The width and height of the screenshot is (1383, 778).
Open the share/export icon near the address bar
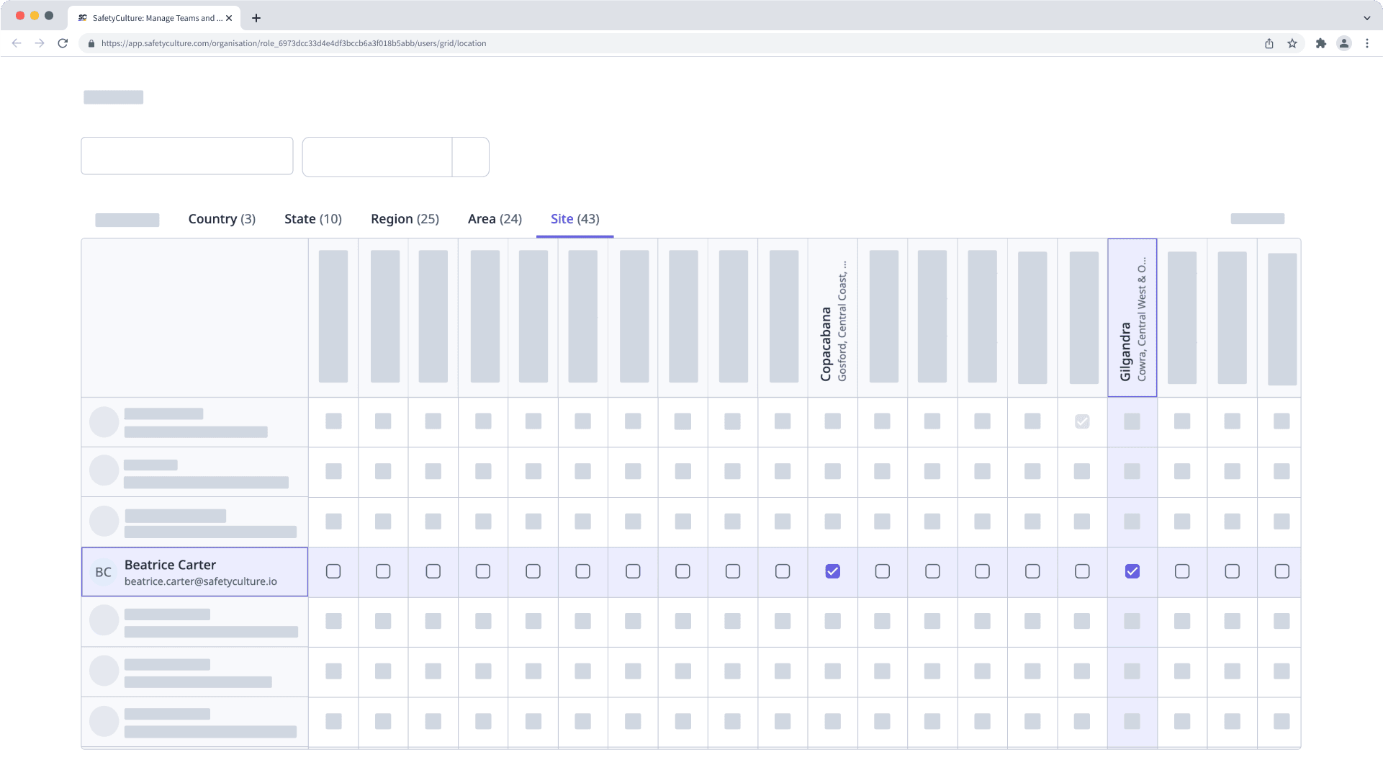click(x=1269, y=43)
